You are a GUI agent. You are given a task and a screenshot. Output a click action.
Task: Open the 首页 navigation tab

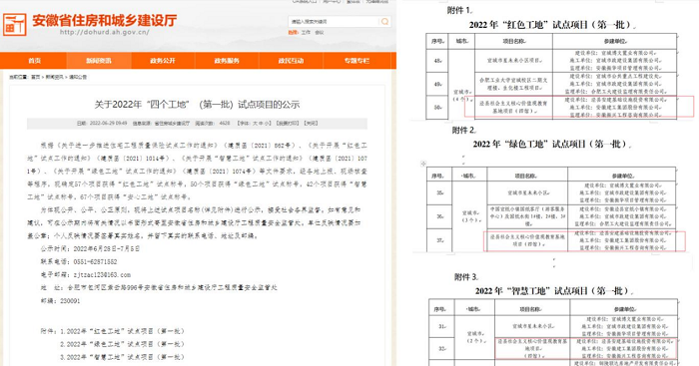(34, 61)
